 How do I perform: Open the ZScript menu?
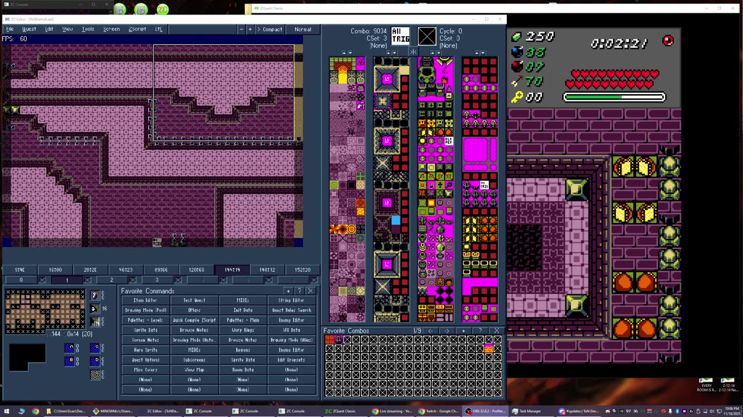(x=138, y=29)
